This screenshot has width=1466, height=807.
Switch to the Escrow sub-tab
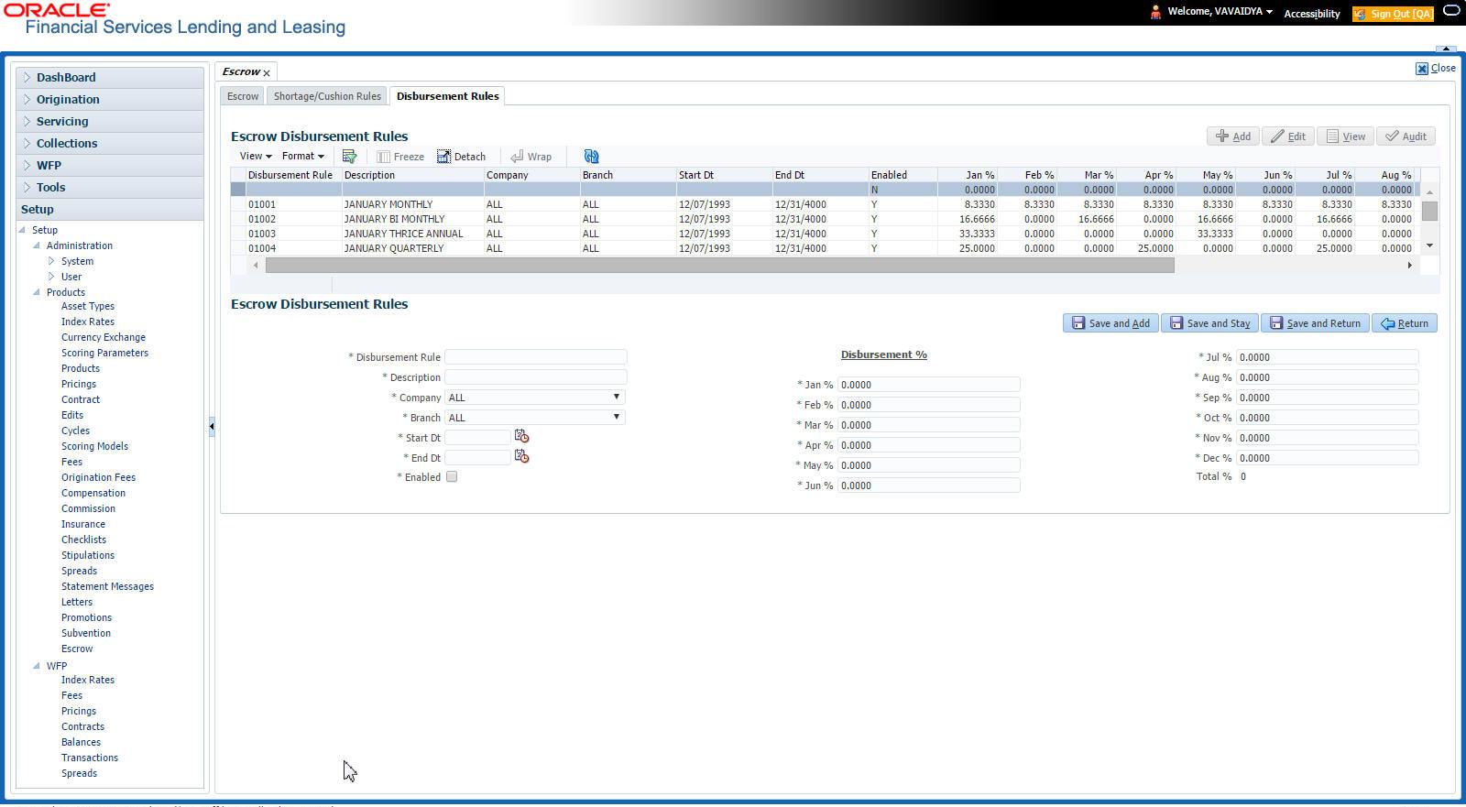[x=243, y=96]
